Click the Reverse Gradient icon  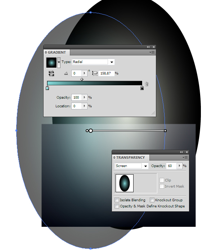pos(51,73)
